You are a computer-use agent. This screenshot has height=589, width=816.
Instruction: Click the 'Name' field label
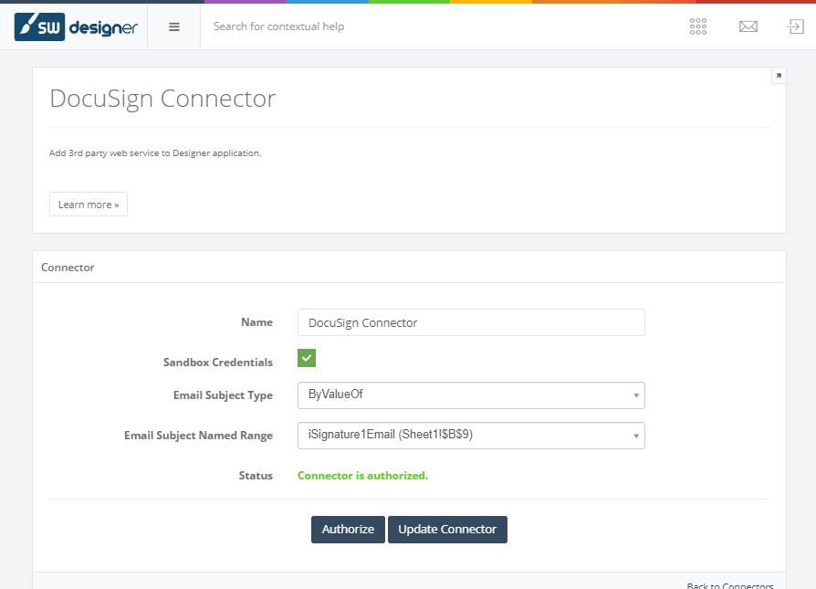[x=256, y=322]
